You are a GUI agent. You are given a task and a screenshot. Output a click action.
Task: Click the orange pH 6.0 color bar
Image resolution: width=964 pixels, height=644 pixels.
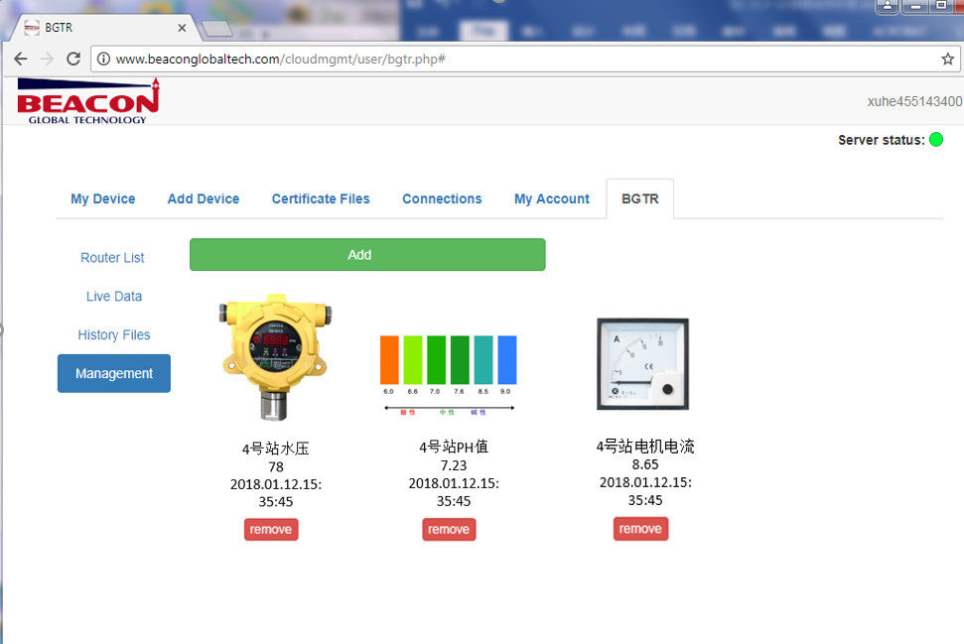[389, 359]
